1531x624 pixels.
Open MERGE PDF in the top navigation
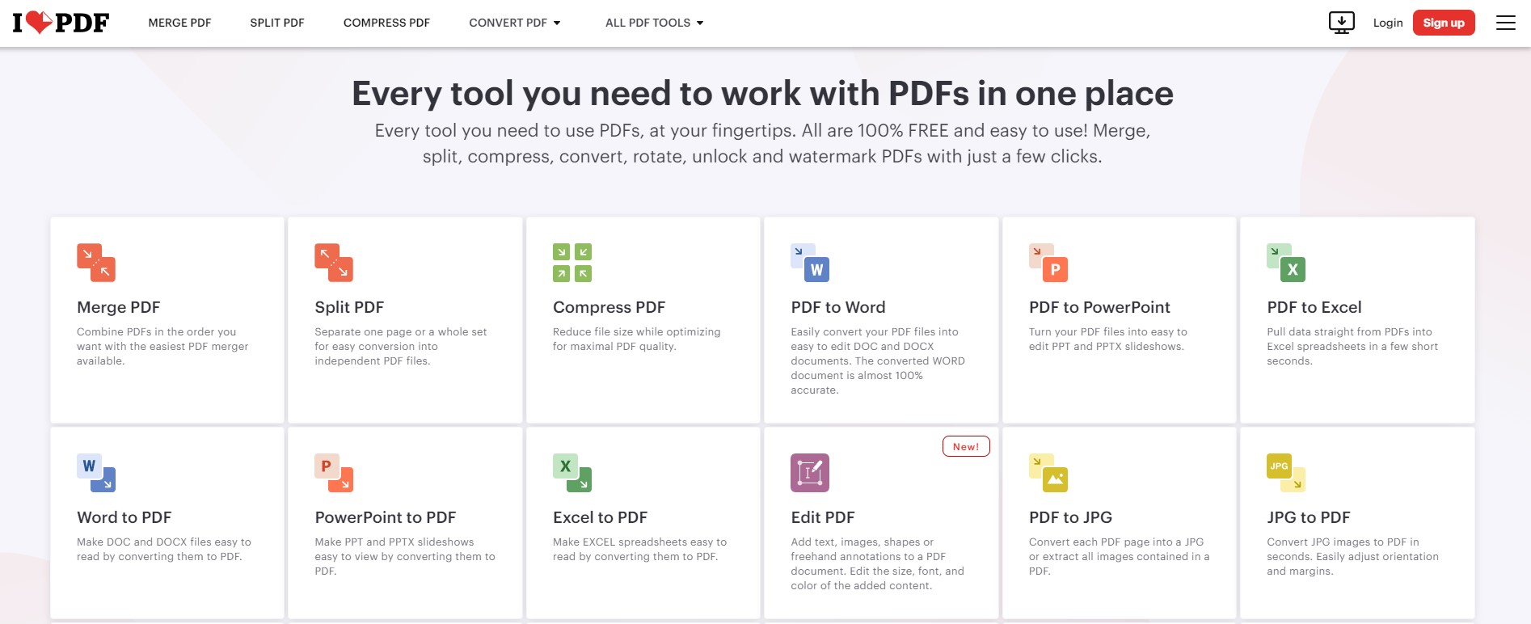(x=179, y=23)
